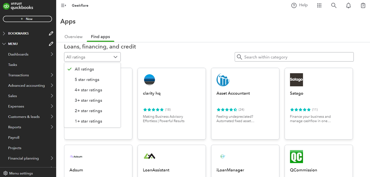The image size is (370, 177).
Task: Click the magnifier in category search box
Action: [x=239, y=57]
